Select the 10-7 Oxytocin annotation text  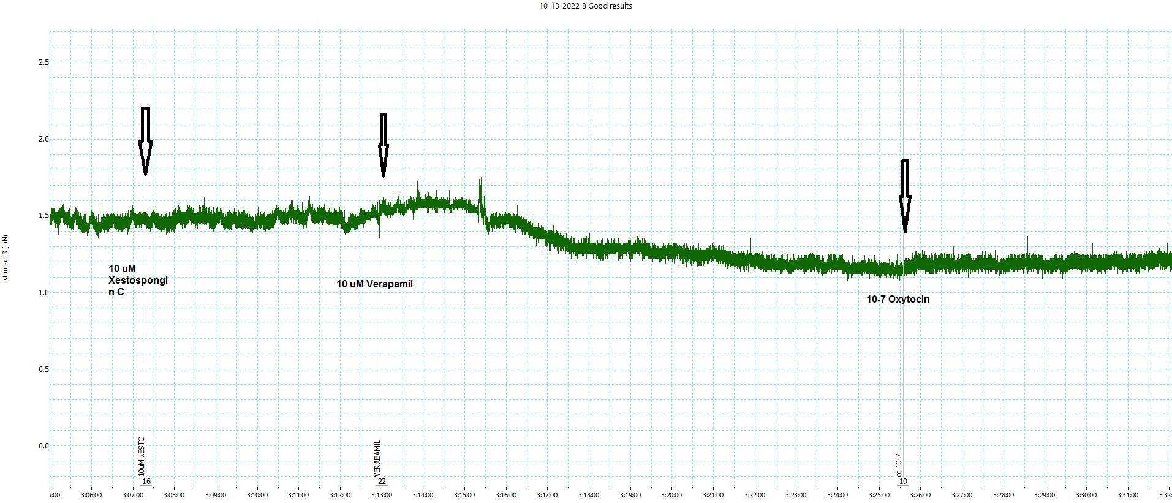coord(898,300)
